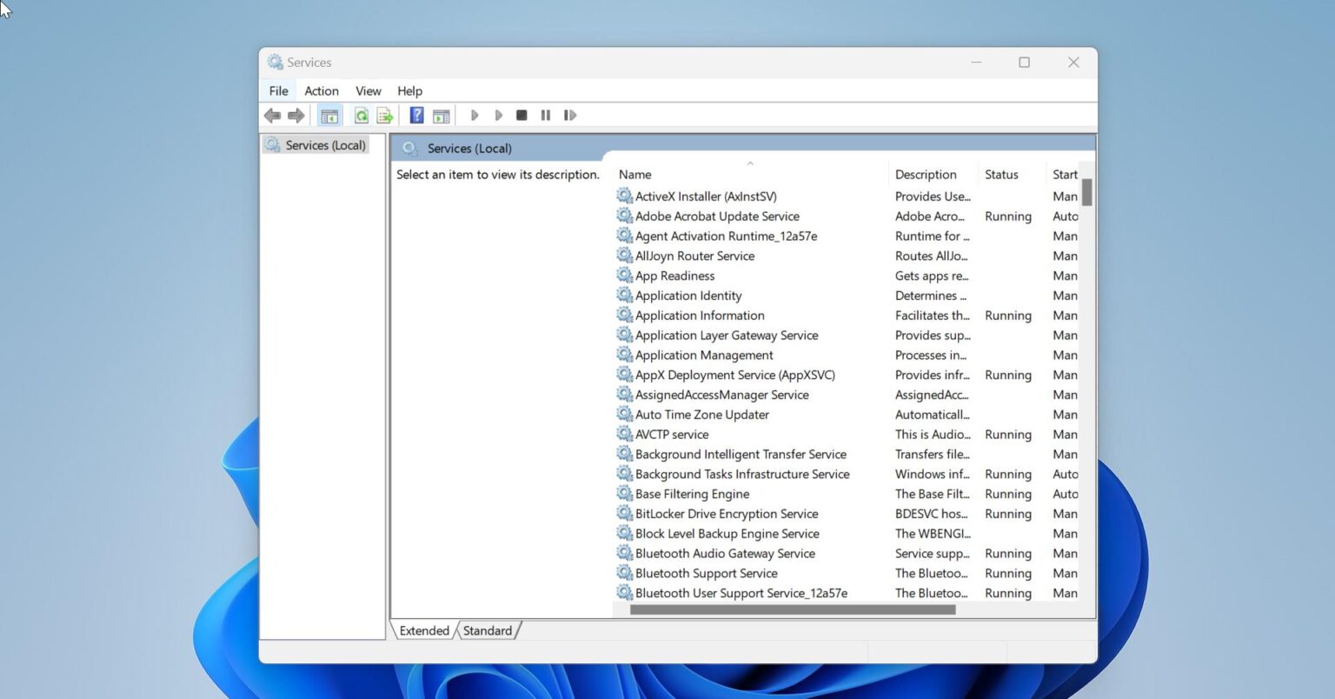Image resolution: width=1335 pixels, height=699 pixels.
Task: Click the Back navigation arrow
Action: (272, 115)
